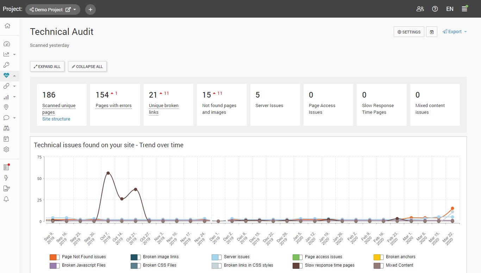Open the help question mark icon
Viewport: 481px width, 273px height.
[435, 9]
